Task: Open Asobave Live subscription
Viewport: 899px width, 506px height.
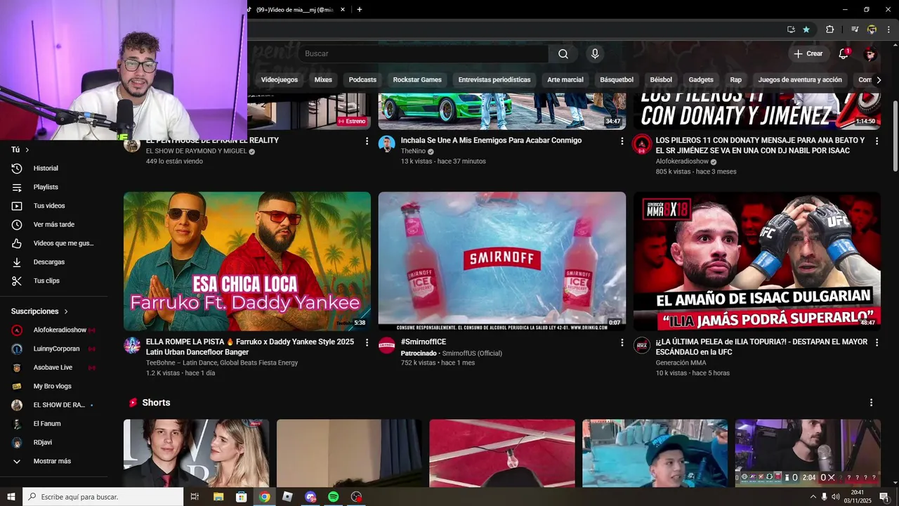Action: pos(53,368)
